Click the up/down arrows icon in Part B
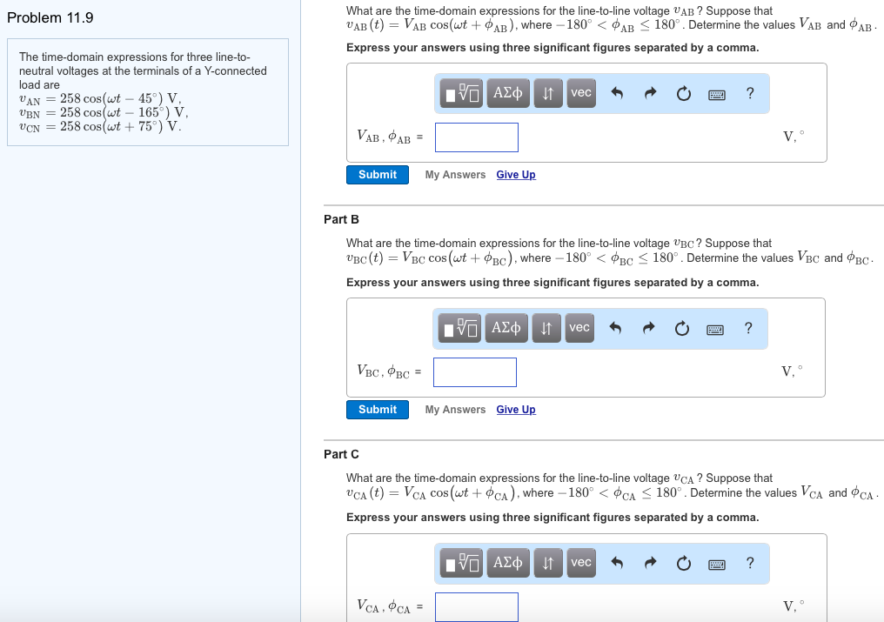The image size is (884, 622). 546,328
